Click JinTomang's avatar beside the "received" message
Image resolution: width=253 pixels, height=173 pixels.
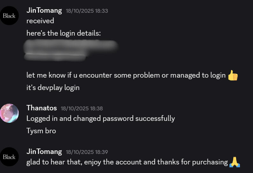(x=9, y=16)
